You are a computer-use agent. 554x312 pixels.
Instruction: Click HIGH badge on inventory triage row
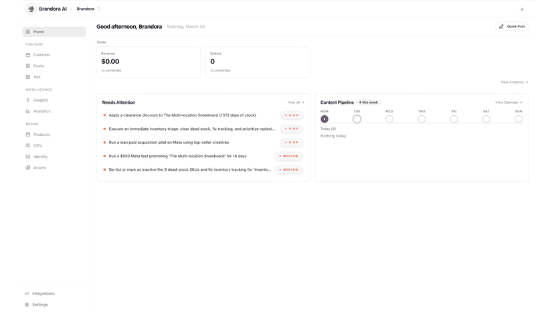(x=292, y=129)
